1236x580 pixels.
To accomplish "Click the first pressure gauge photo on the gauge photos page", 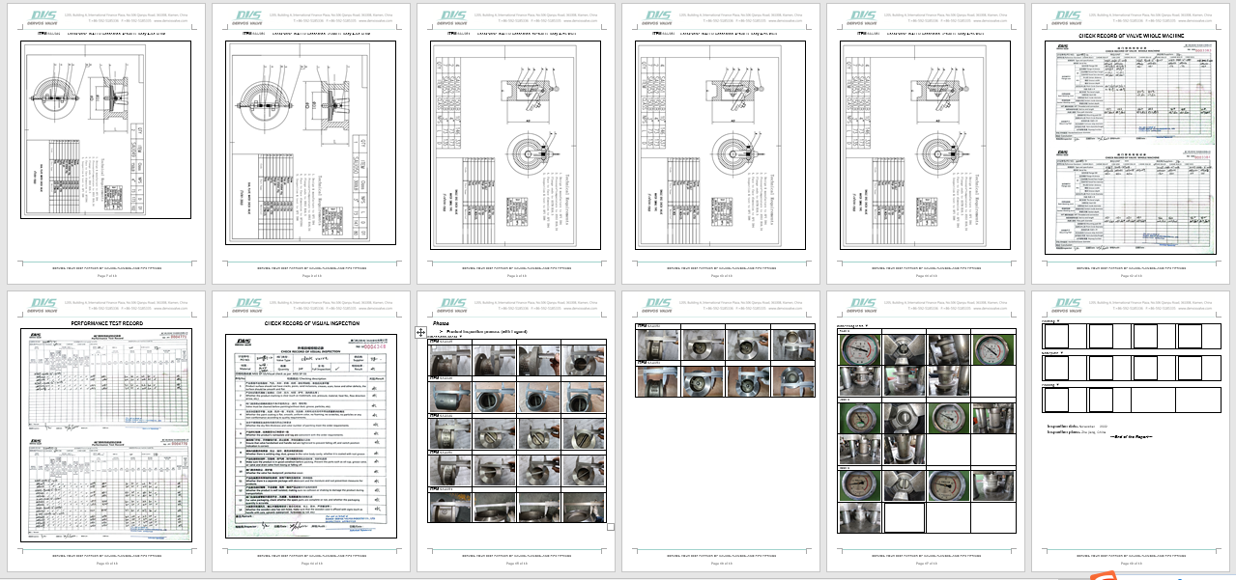I will pyautogui.click(x=861, y=350).
